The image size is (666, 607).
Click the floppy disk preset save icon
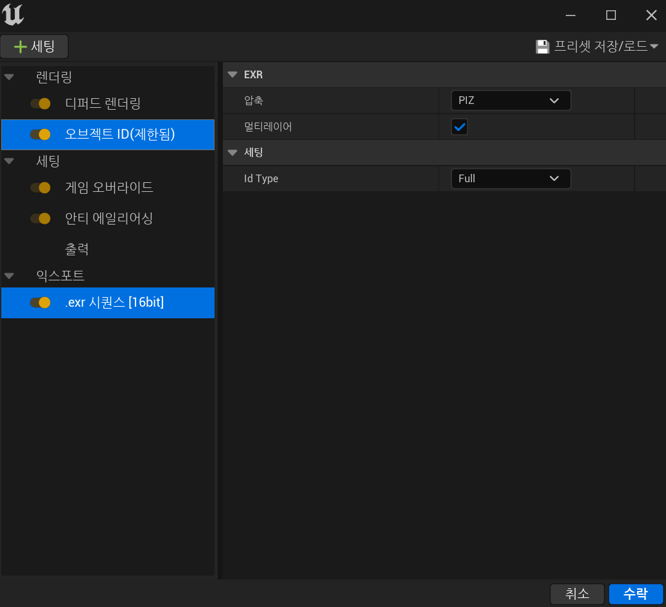[x=543, y=47]
